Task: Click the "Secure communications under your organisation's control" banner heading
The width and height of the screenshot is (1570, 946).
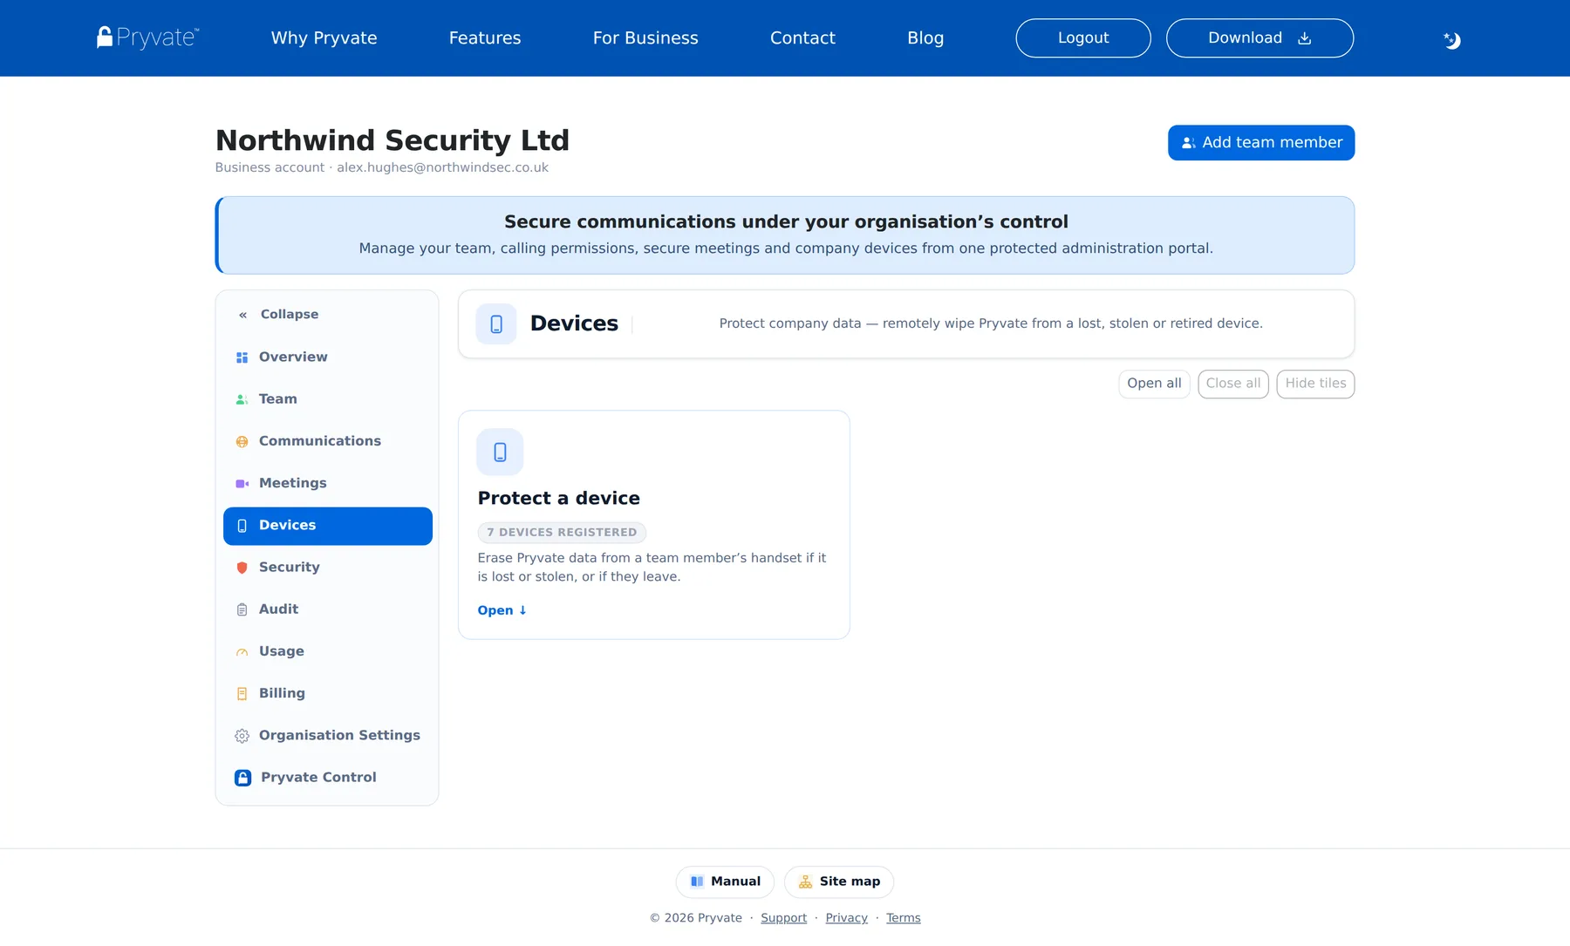Action: pos(786,222)
